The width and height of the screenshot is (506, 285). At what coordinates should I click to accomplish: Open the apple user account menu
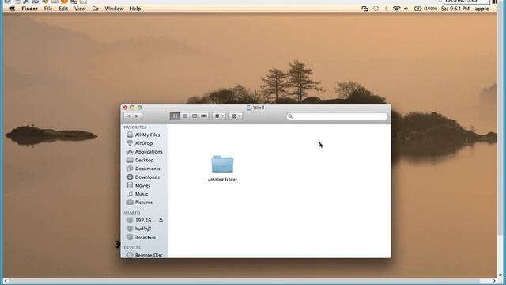click(481, 9)
